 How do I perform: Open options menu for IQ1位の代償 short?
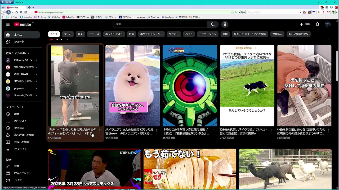271,131
